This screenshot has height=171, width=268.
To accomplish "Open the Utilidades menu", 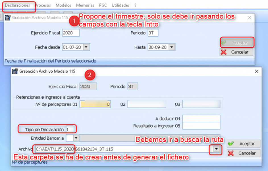I will 121,5.
